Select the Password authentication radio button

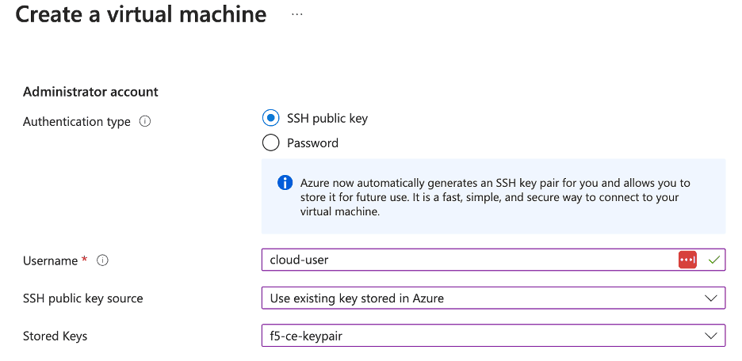point(270,143)
